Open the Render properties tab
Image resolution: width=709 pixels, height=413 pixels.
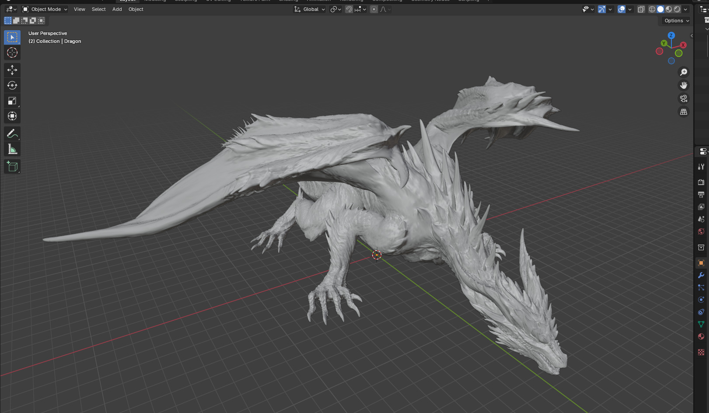[x=701, y=182]
